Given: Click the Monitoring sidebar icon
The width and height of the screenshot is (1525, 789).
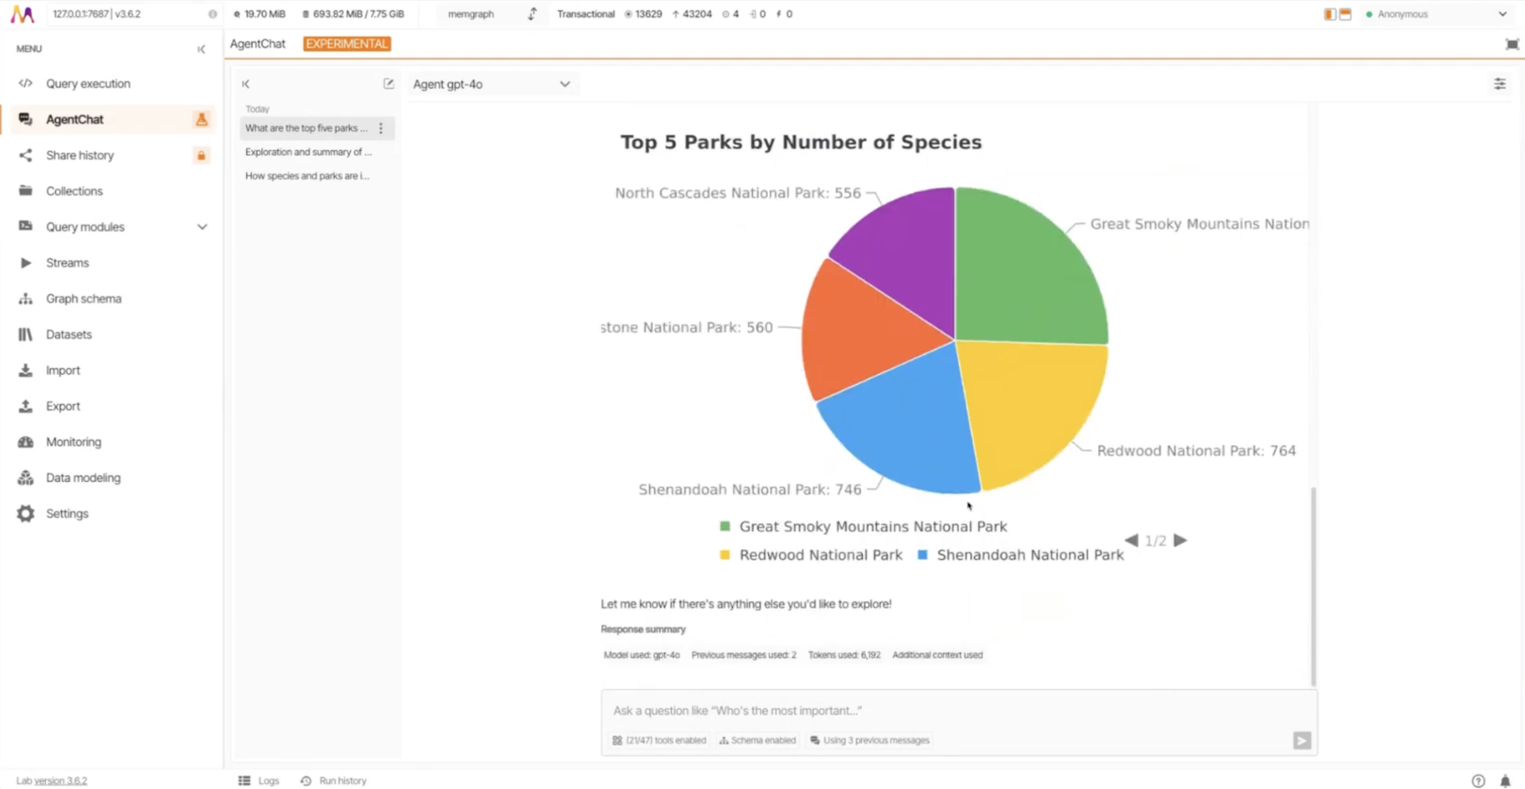Looking at the screenshot, I should click(x=26, y=442).
